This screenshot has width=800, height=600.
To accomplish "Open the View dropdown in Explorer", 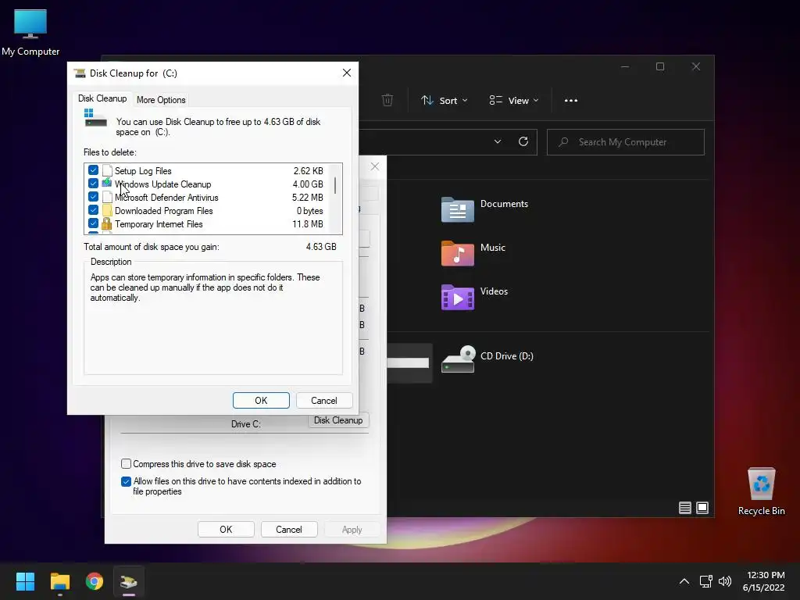I will [x=513, y=101].
